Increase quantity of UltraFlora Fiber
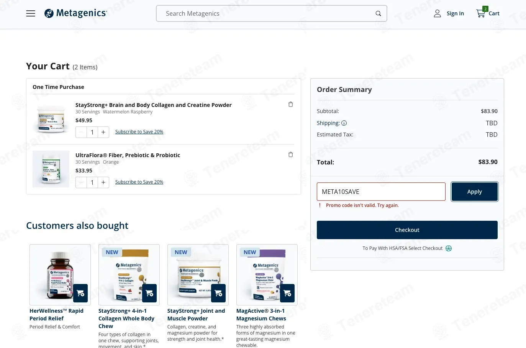 click(x=103, y=182)
